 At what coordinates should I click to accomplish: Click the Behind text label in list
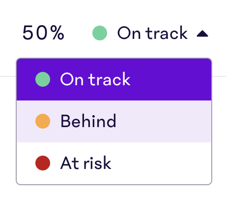[x=88, y=121]
